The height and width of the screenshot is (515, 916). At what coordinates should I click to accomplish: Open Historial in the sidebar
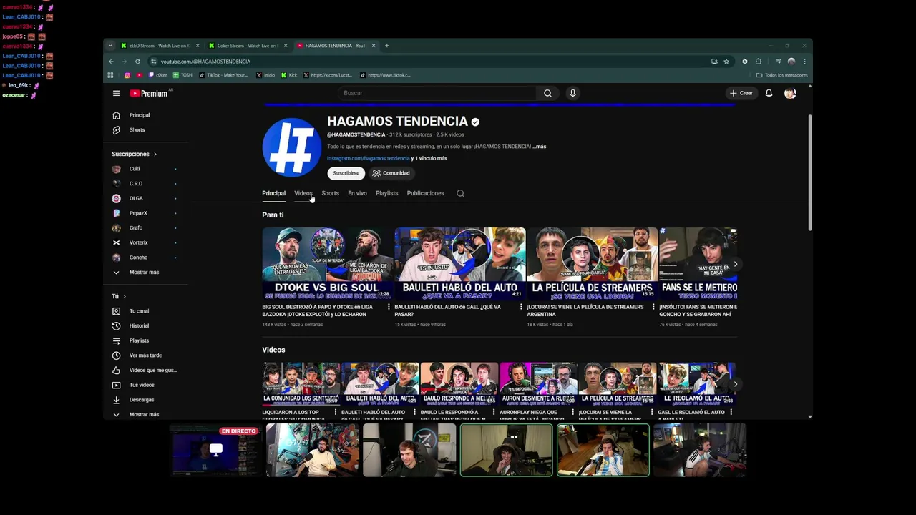tap(139, 326)
